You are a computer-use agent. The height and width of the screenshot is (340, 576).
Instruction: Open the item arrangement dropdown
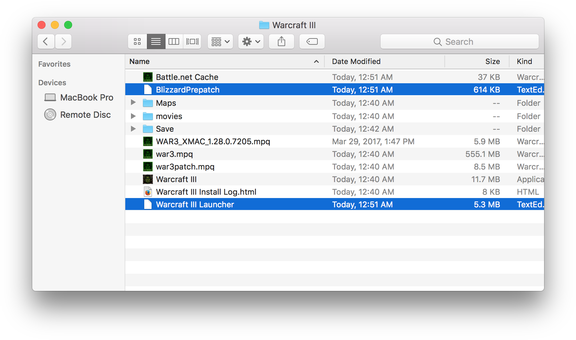tap(220, 41)
